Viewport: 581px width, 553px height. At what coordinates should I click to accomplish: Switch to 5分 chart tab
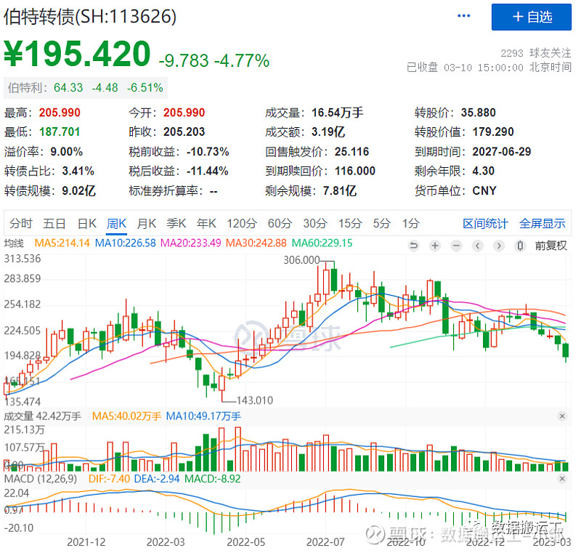click(382, 224)
